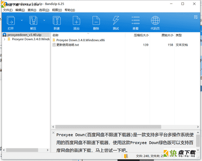Click the zip archive icon beside proxyeedown_v3.40.zip

[x=5, y=35]
